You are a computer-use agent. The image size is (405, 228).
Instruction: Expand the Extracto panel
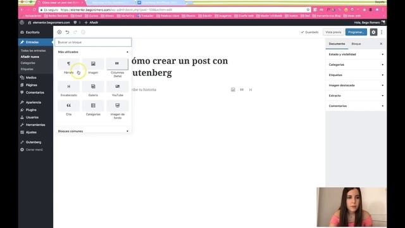tap(356, 96)
